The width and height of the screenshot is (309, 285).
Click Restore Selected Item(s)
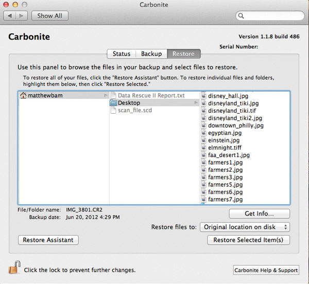tap(248, 240)
